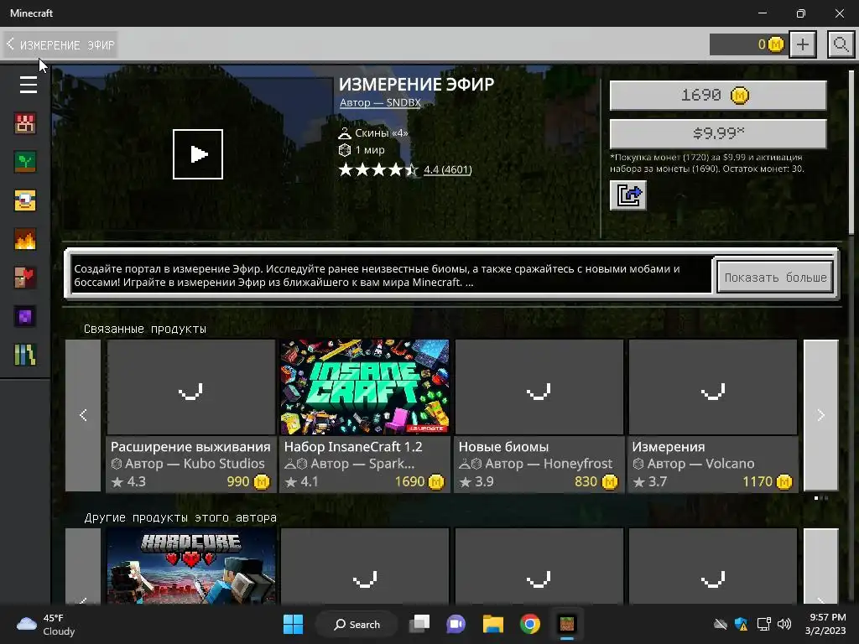Screen dimensions: 859x644
Task: Open Набор InsaneCraft 1.2 thumbnail
Action: tap(364, 387)
